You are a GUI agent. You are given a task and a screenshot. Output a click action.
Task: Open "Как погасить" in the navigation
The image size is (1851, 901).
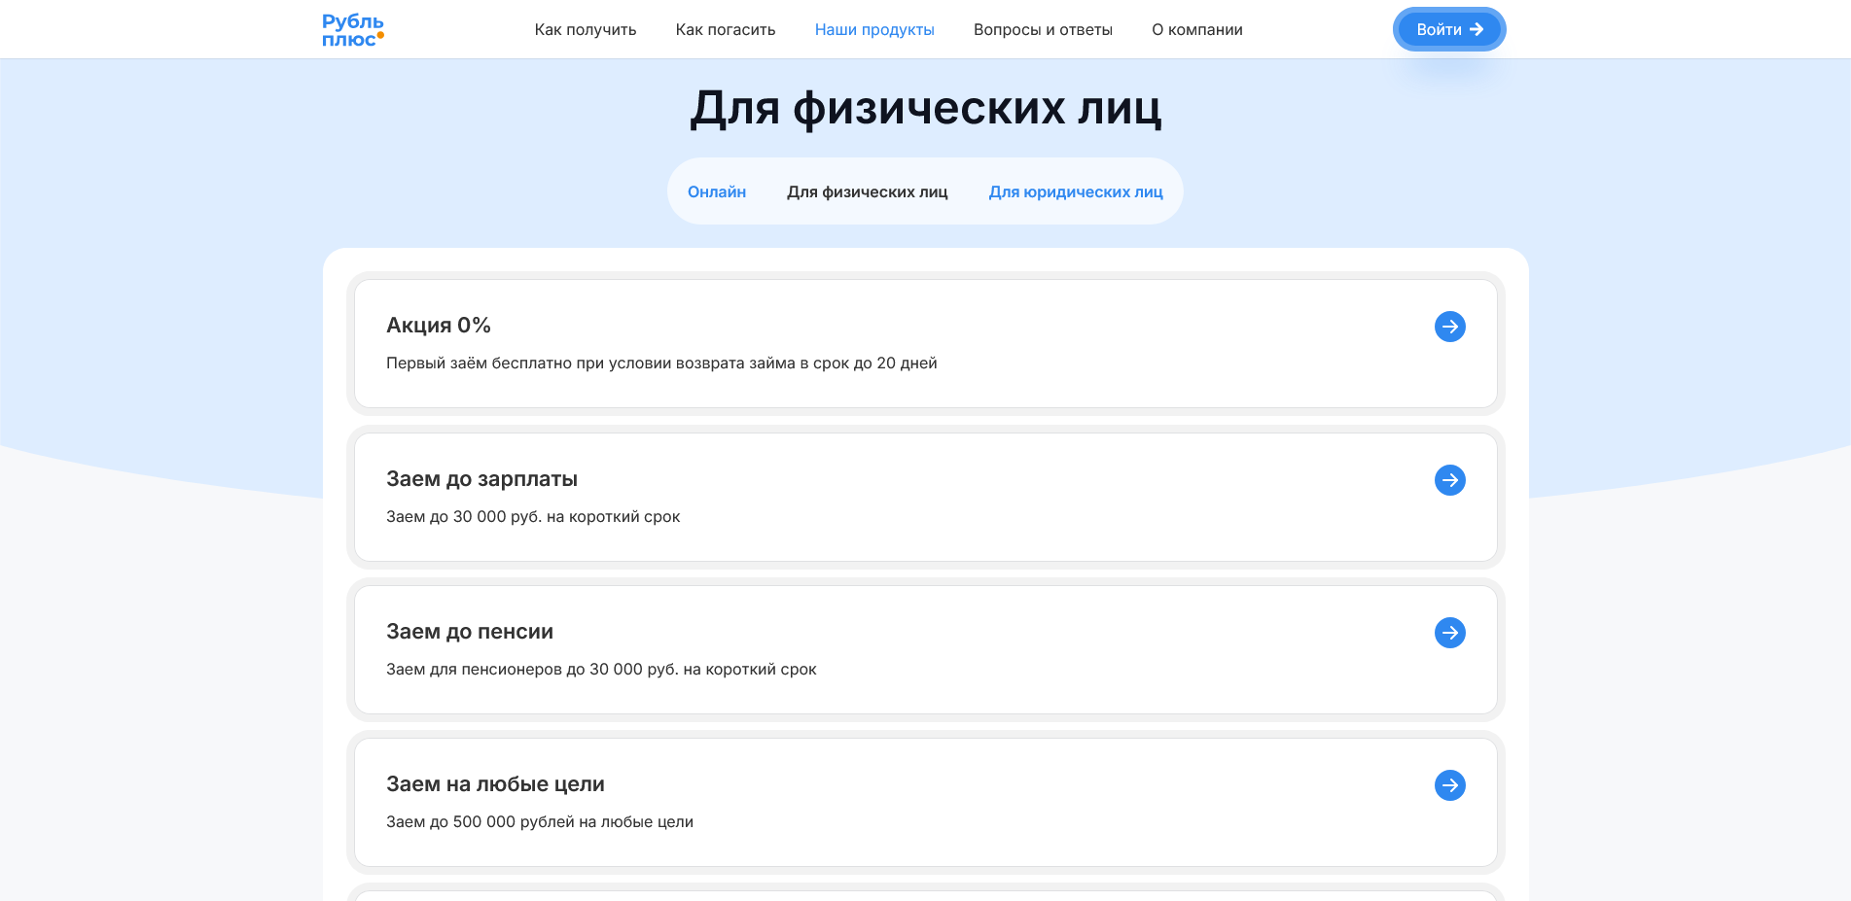coord(725,29)
